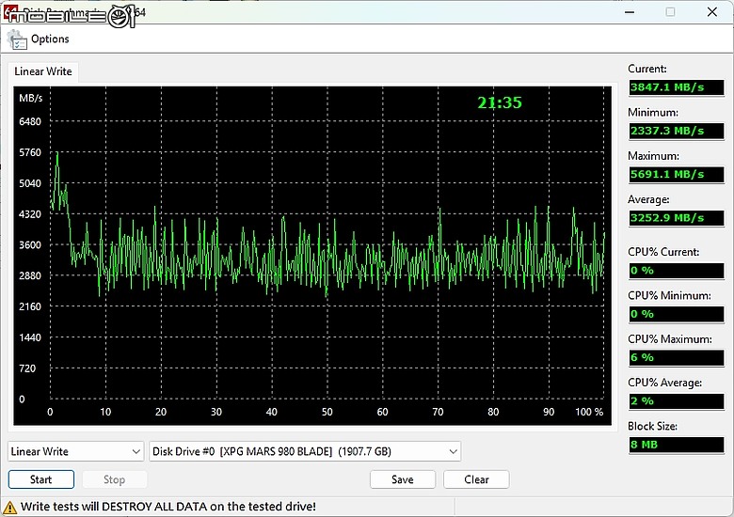This screenshot has width=734, height=517.
Task: Click the 6480 y-axis label
Action: coord(30,121)
